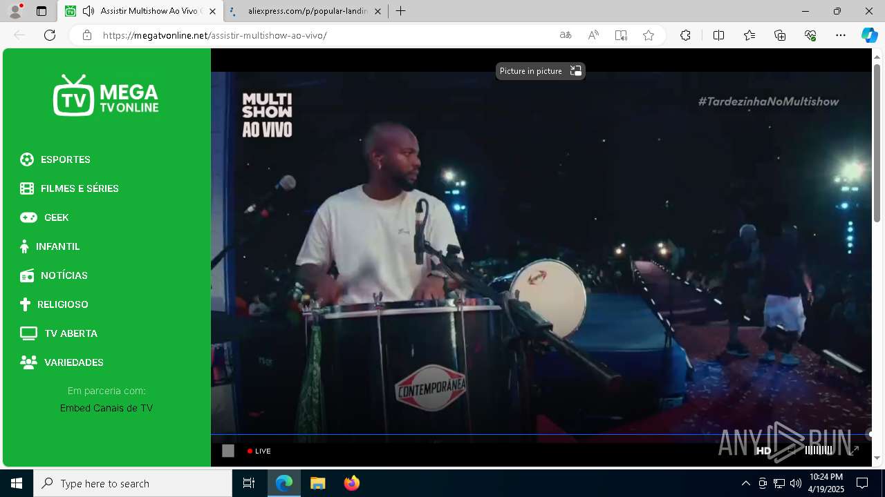
Task: Click the page vertical scrollbar
Action: (x=877, y=143)
